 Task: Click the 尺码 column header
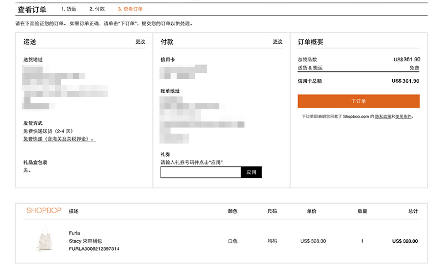click(x=272, y=211)
